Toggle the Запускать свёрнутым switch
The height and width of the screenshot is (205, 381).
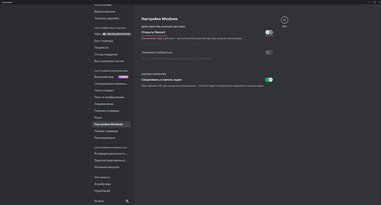(x=269, y=52)
